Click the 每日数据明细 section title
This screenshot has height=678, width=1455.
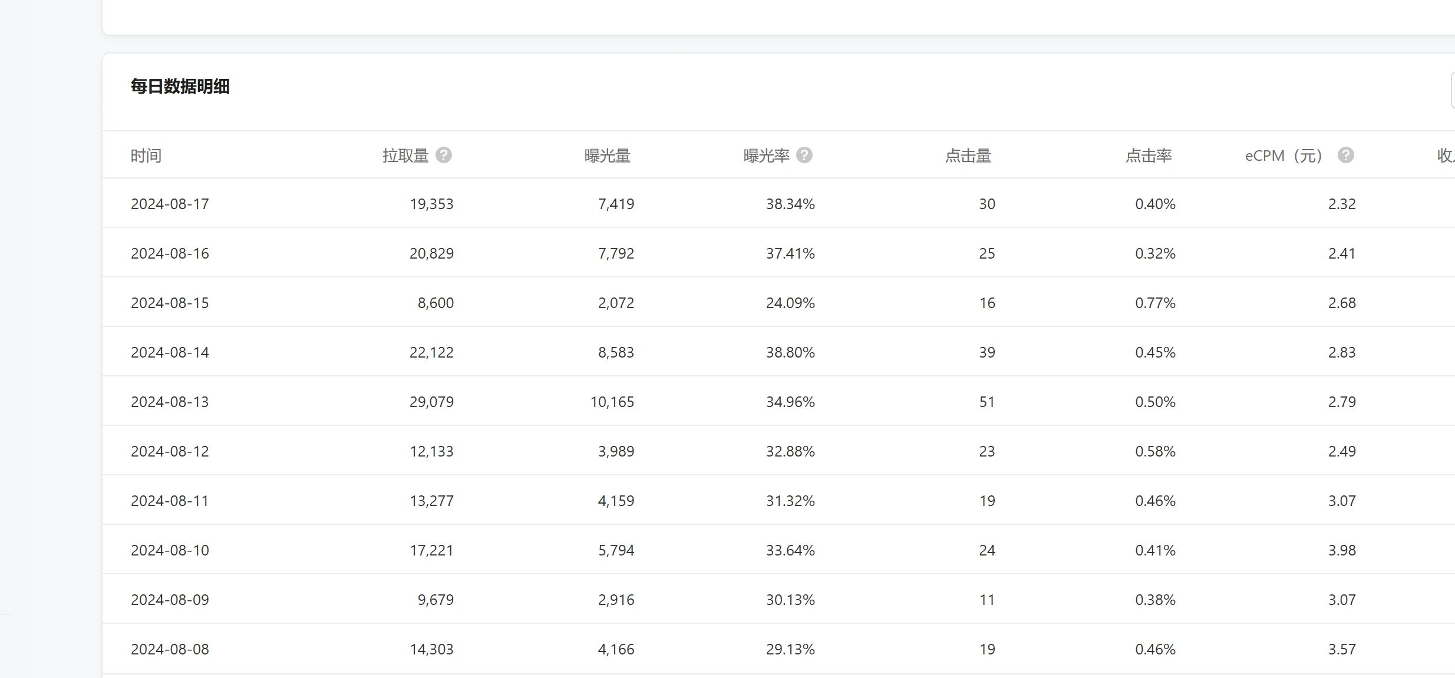[x=180, y=87]
